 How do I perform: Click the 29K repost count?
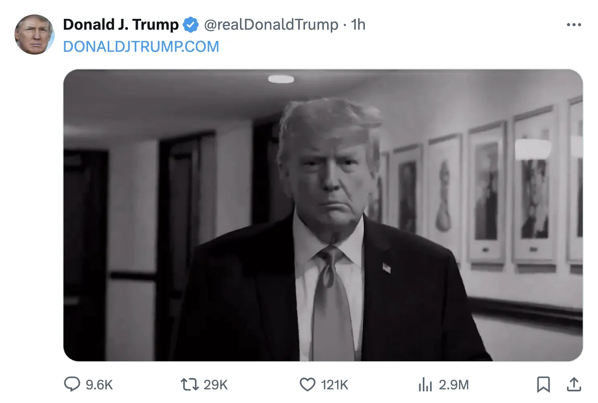click(x=215, y=385)
